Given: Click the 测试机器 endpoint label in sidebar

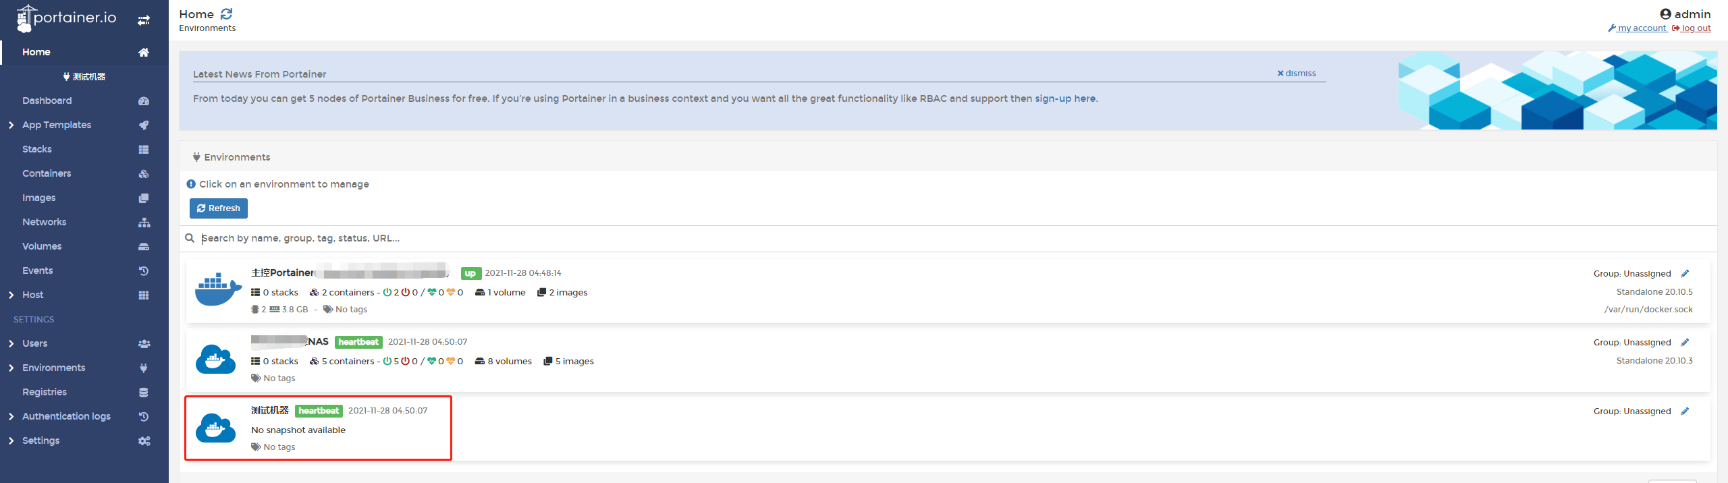Looking at the screenshot, I should tap(84, 76).
